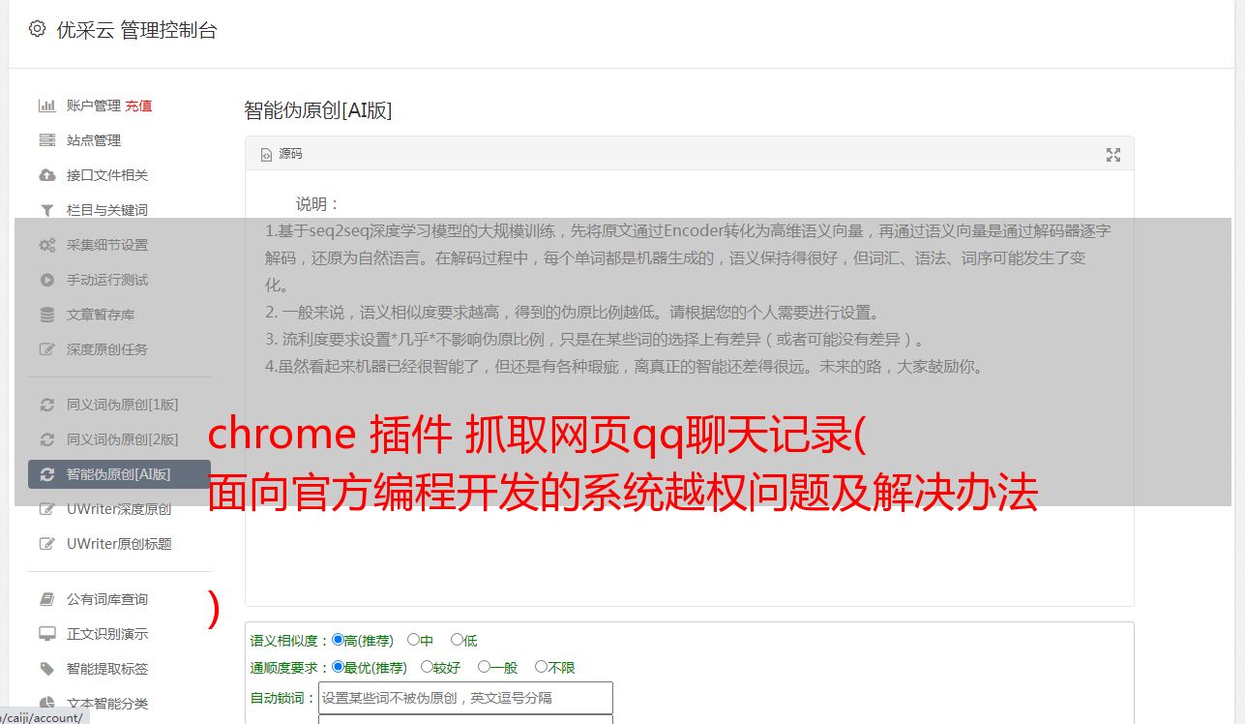
Task: Click the database icon for 文章暂存库
Action: (46, 315)
